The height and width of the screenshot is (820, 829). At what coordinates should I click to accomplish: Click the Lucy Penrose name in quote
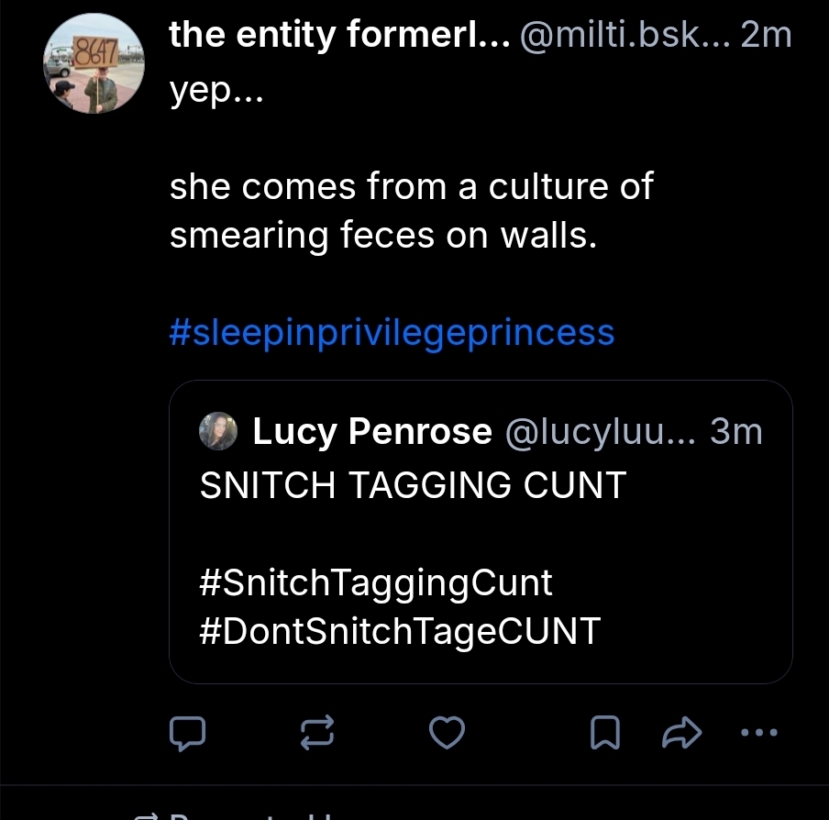pos(372,432)
